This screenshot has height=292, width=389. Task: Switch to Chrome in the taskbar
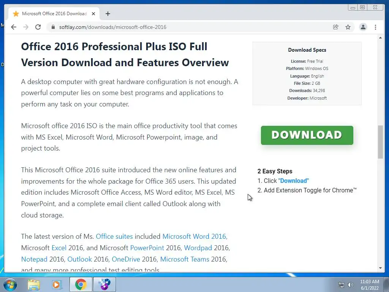click(81, 284)
